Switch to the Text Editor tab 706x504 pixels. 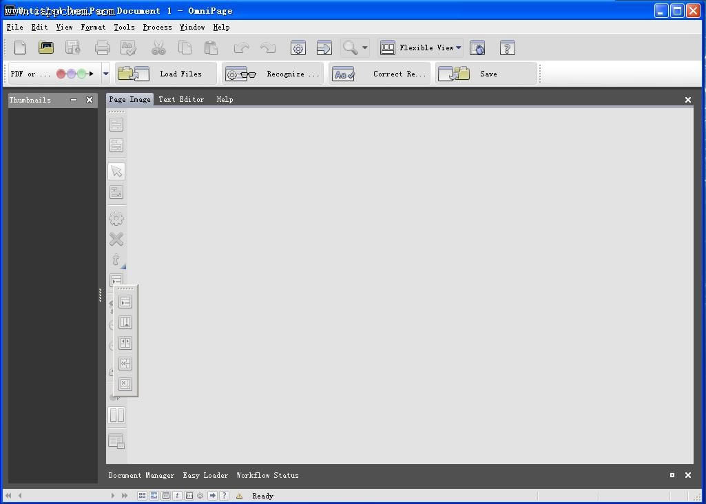[x=181, y=99]
